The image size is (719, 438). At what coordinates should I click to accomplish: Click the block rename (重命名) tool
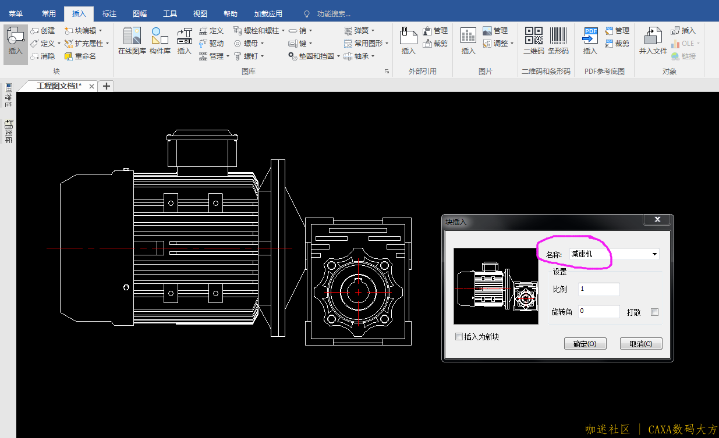tap(80, 56)
